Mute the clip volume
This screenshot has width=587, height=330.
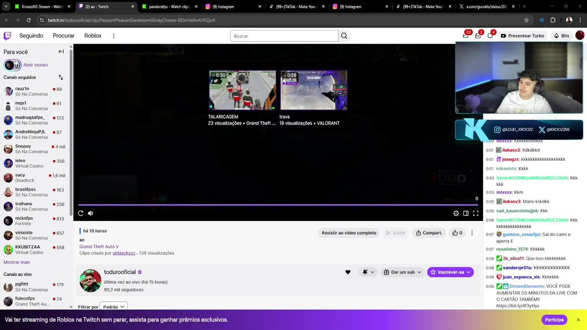pyautogui.click(x=90, y=213)
